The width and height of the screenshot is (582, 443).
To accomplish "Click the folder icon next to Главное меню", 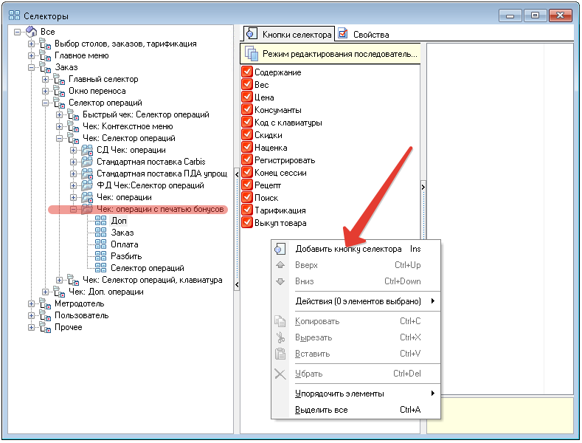I will [x=45, y=56].
